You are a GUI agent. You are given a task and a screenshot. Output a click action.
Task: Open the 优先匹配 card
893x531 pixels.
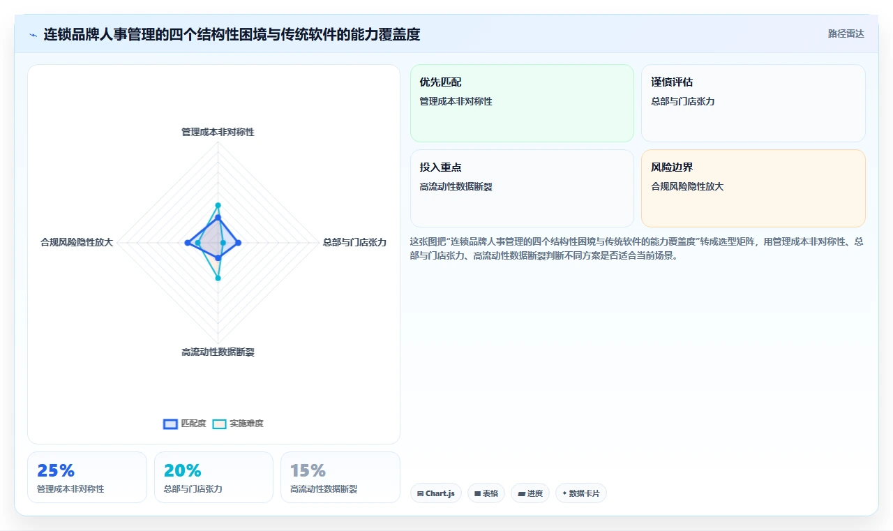click(x=522, y=103)
